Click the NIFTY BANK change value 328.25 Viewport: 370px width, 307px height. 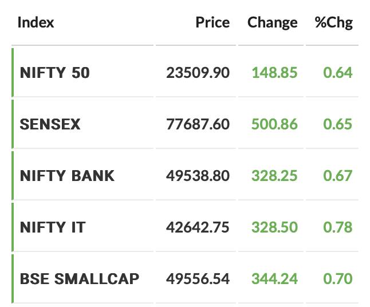tap(274, 176)
